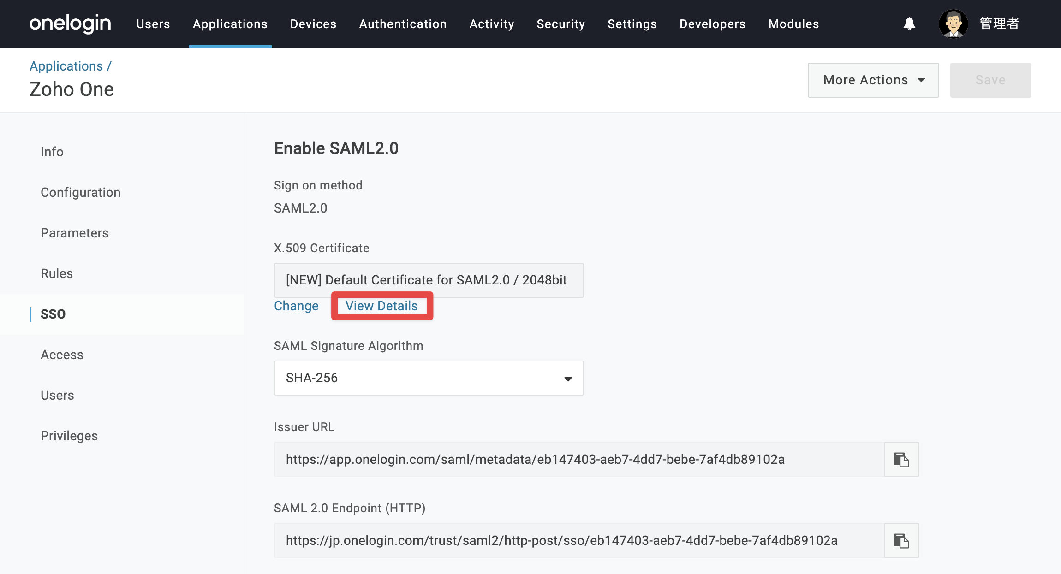Click View Details for the certificate
This screenshot has height=574, width=1061.
[381, 306]
